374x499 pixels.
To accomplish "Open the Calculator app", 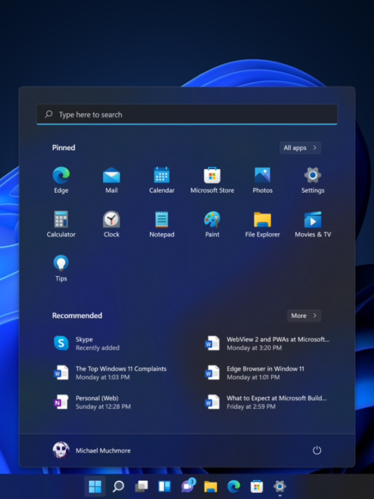I will (x=61, y=223).
